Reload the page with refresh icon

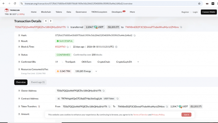click(15, 3)
